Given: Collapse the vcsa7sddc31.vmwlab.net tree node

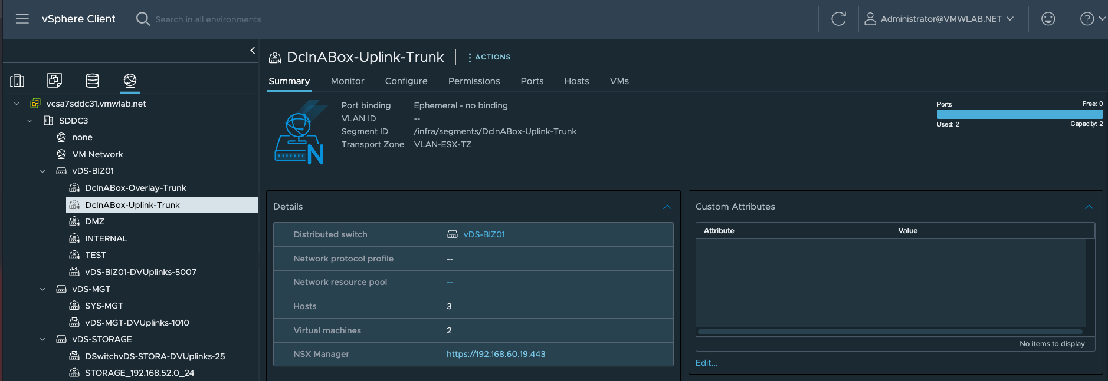Looking at the screenshot, I should point(17,104).
